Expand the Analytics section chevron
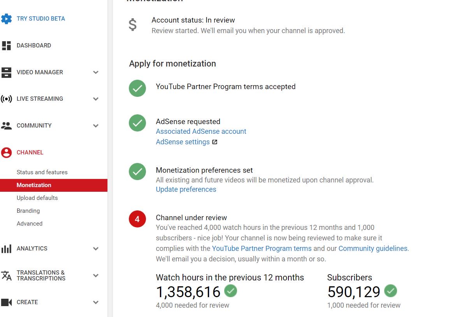 96,249
